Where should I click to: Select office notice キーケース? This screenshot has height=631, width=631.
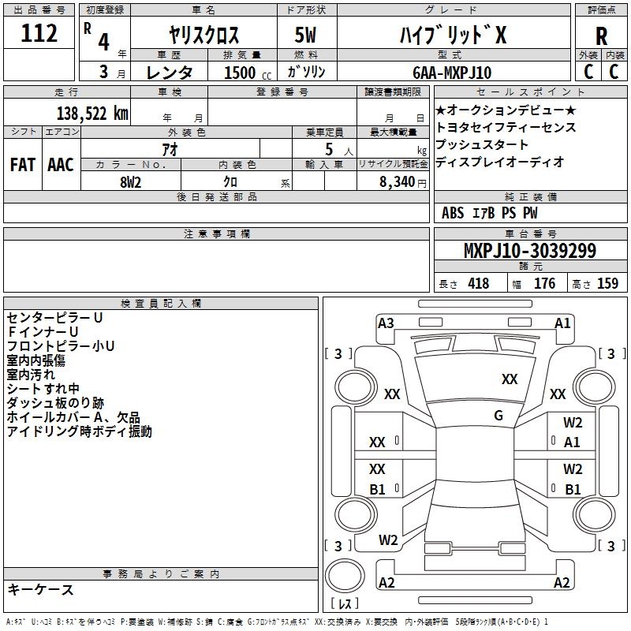pyautogui.click(x=40, y=589)
